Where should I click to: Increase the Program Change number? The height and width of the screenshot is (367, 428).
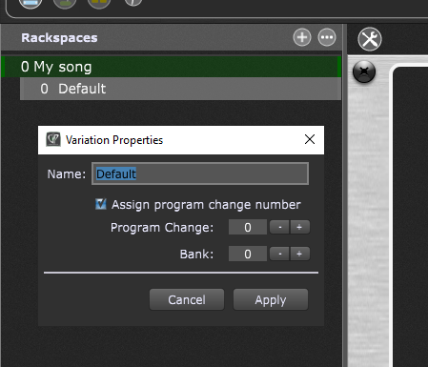coord(299,227)
